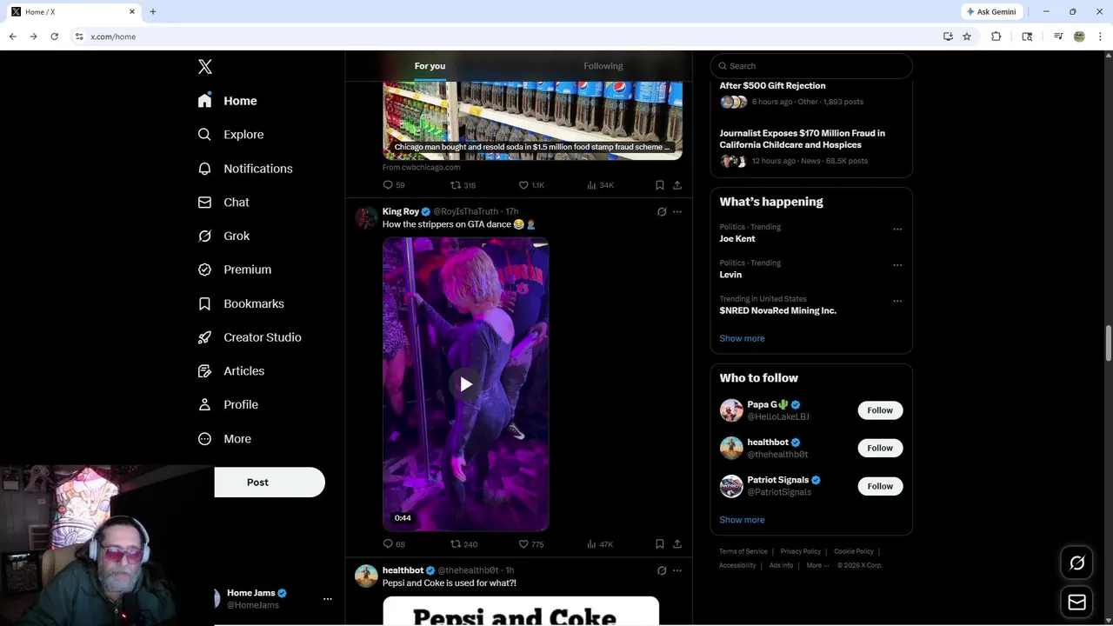
Task: Bookmark King Roy's post
Action: (660, 544)
